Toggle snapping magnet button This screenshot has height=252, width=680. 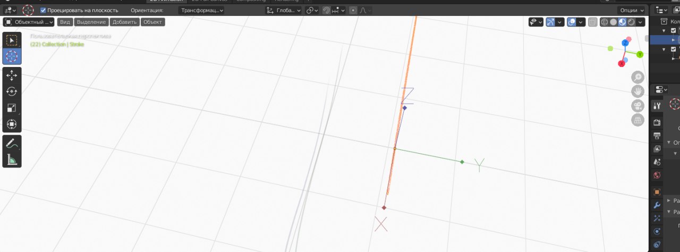[x=327, y=10]
